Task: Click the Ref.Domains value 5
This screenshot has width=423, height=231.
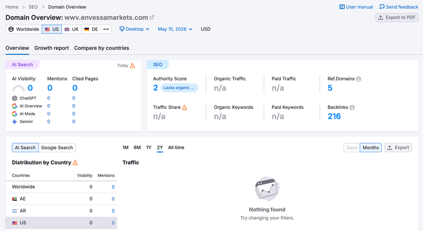Action: point(330,88)
